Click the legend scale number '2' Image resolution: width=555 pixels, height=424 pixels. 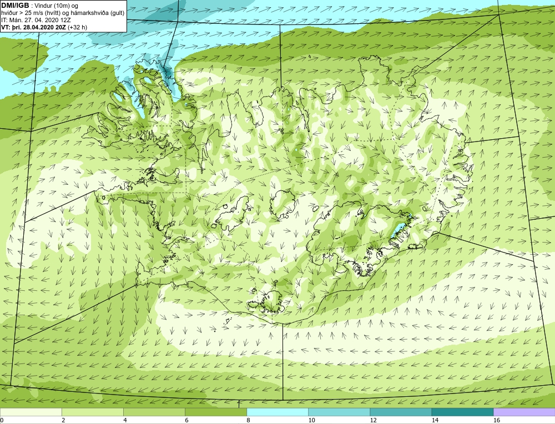tap(63, 421)
